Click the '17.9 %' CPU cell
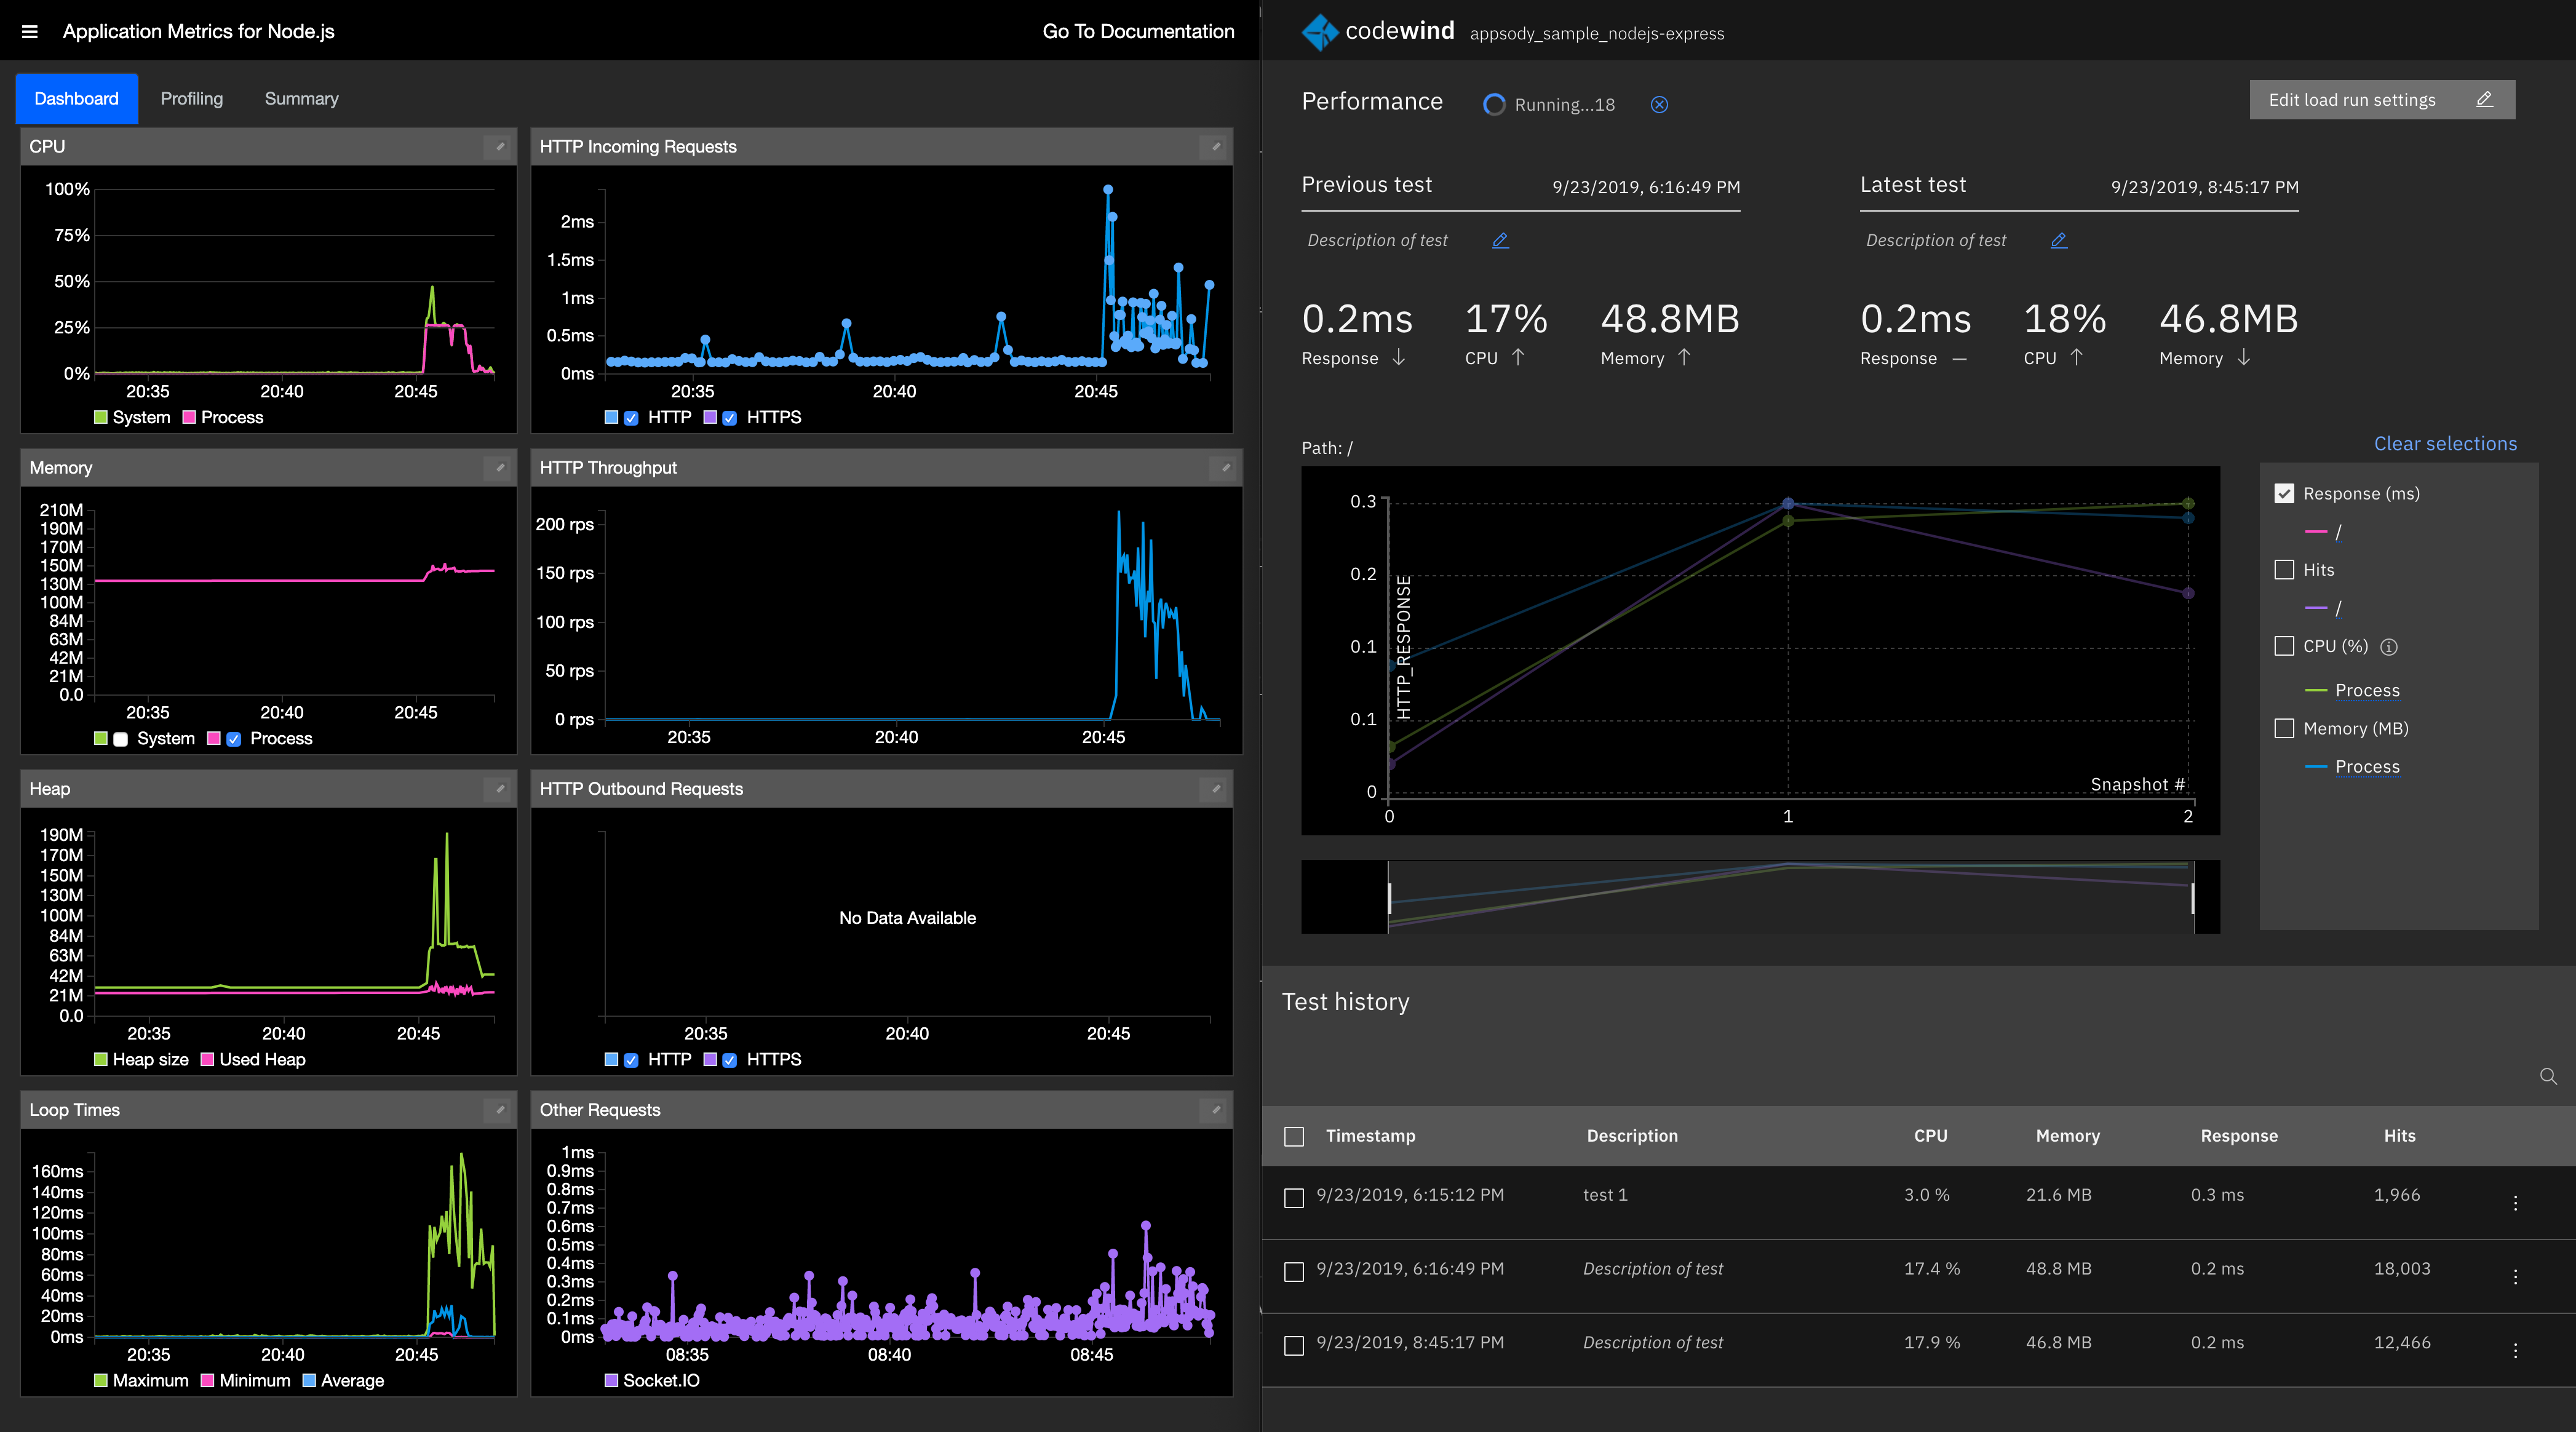This screenshot has width=2576, height=1432. click(1931, 1343)
